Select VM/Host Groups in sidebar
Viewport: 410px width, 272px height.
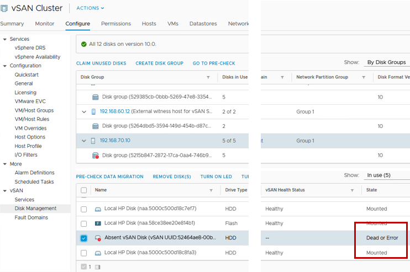click(34, 110)
